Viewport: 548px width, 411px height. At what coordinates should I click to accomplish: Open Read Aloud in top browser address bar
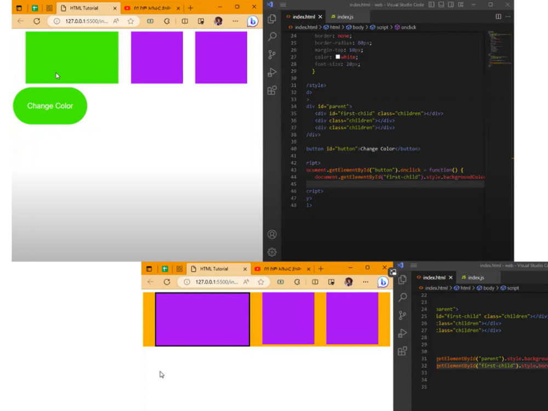click(116, 21)
